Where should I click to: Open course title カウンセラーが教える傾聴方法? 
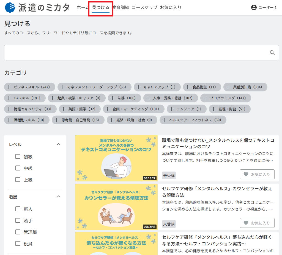click(217, 192)
